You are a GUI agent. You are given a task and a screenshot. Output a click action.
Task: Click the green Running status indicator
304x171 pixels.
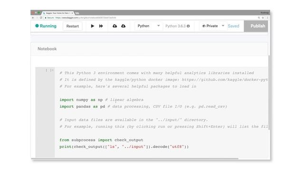click(46, 26)
